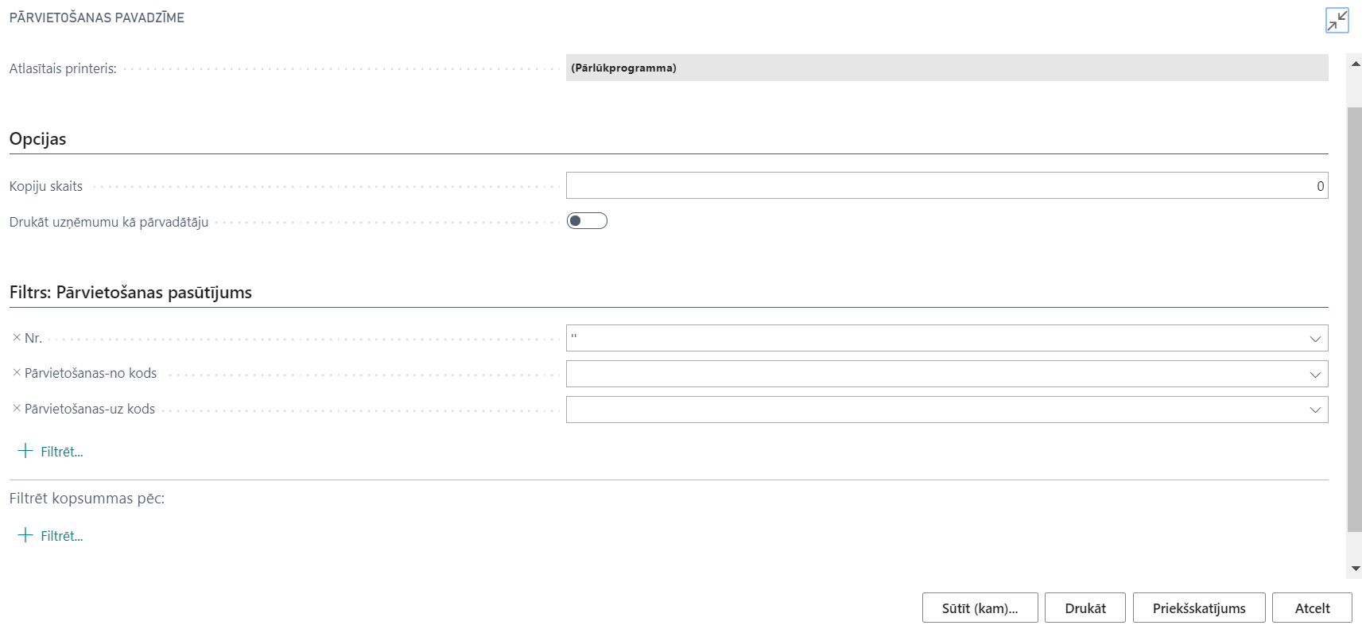Collapse the dialog using the shrink icon
The height and width of the screenshot is (633, 1362).
pyautogui.click(x=1337, y=20)
